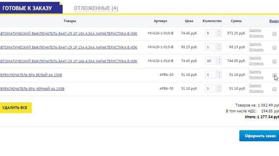Open product link ВА47-29 1Р 16А
Viewport: 279px width, 156px height.
(x=68, y=61)
